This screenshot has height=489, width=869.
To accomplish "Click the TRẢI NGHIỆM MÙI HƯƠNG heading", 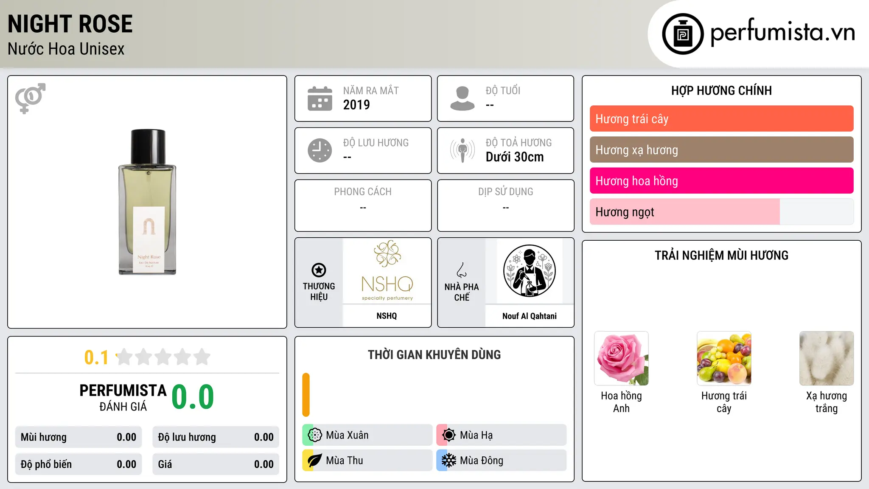I will 721,256.
